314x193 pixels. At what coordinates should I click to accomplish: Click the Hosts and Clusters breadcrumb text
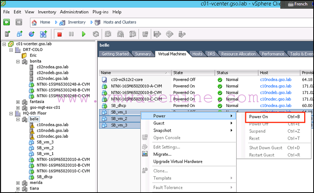tap(120, 22)
